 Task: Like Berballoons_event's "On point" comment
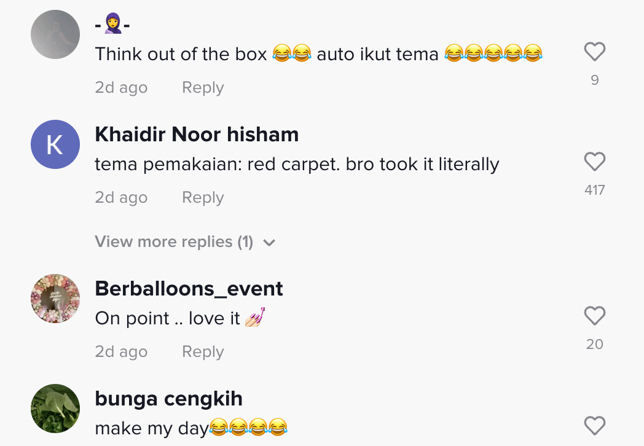594,316
